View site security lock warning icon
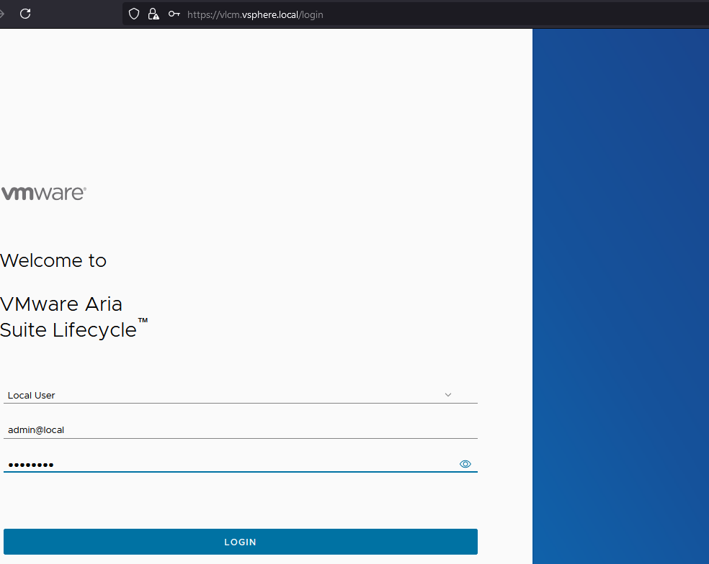 (153, 14)
